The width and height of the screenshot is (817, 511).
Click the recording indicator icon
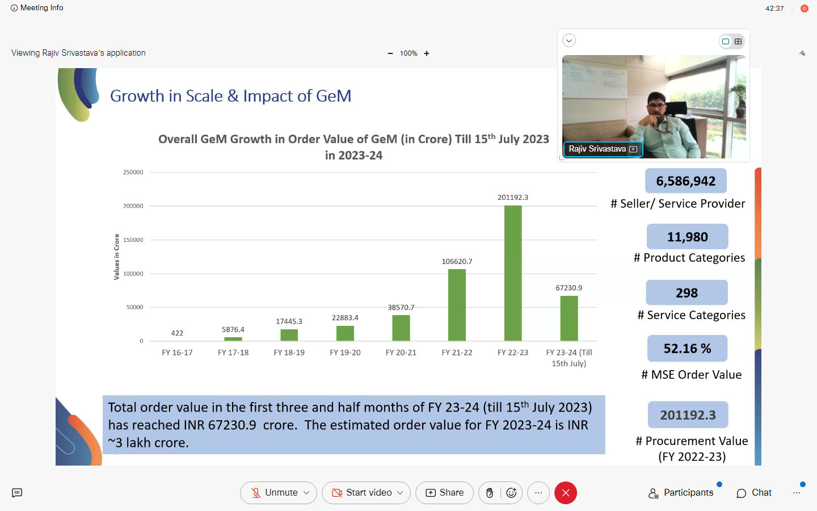point(804,9)
